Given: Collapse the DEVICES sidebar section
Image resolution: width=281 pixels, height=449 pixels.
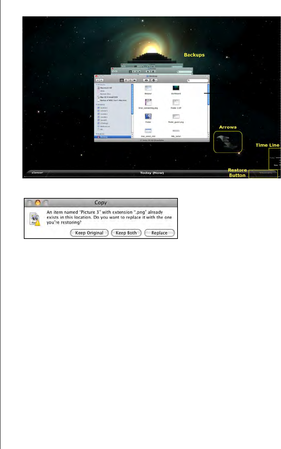Looking at the screenshot, I should click(96, 84).
